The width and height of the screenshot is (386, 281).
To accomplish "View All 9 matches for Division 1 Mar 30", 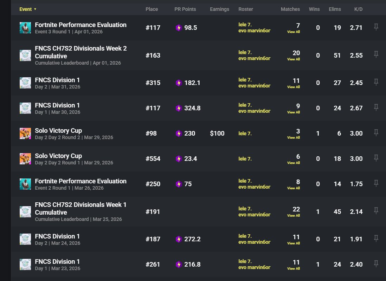I will click(x=294, y=112).
